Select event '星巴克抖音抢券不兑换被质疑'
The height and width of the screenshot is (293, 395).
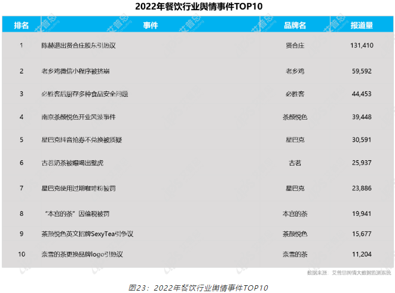point(82,140)
